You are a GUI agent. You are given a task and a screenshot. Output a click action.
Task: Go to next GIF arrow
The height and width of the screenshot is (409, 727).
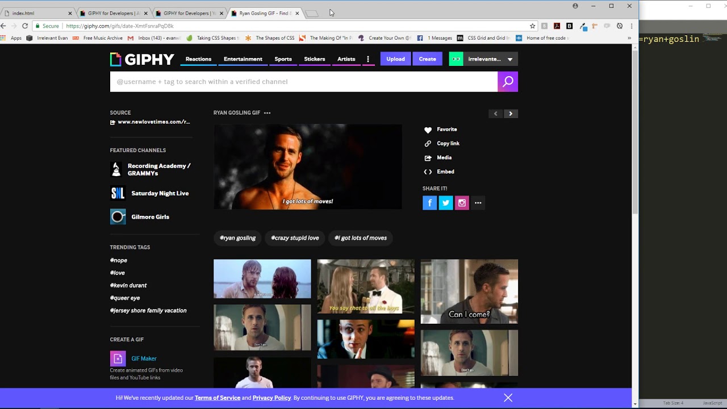tap(511, 114)
